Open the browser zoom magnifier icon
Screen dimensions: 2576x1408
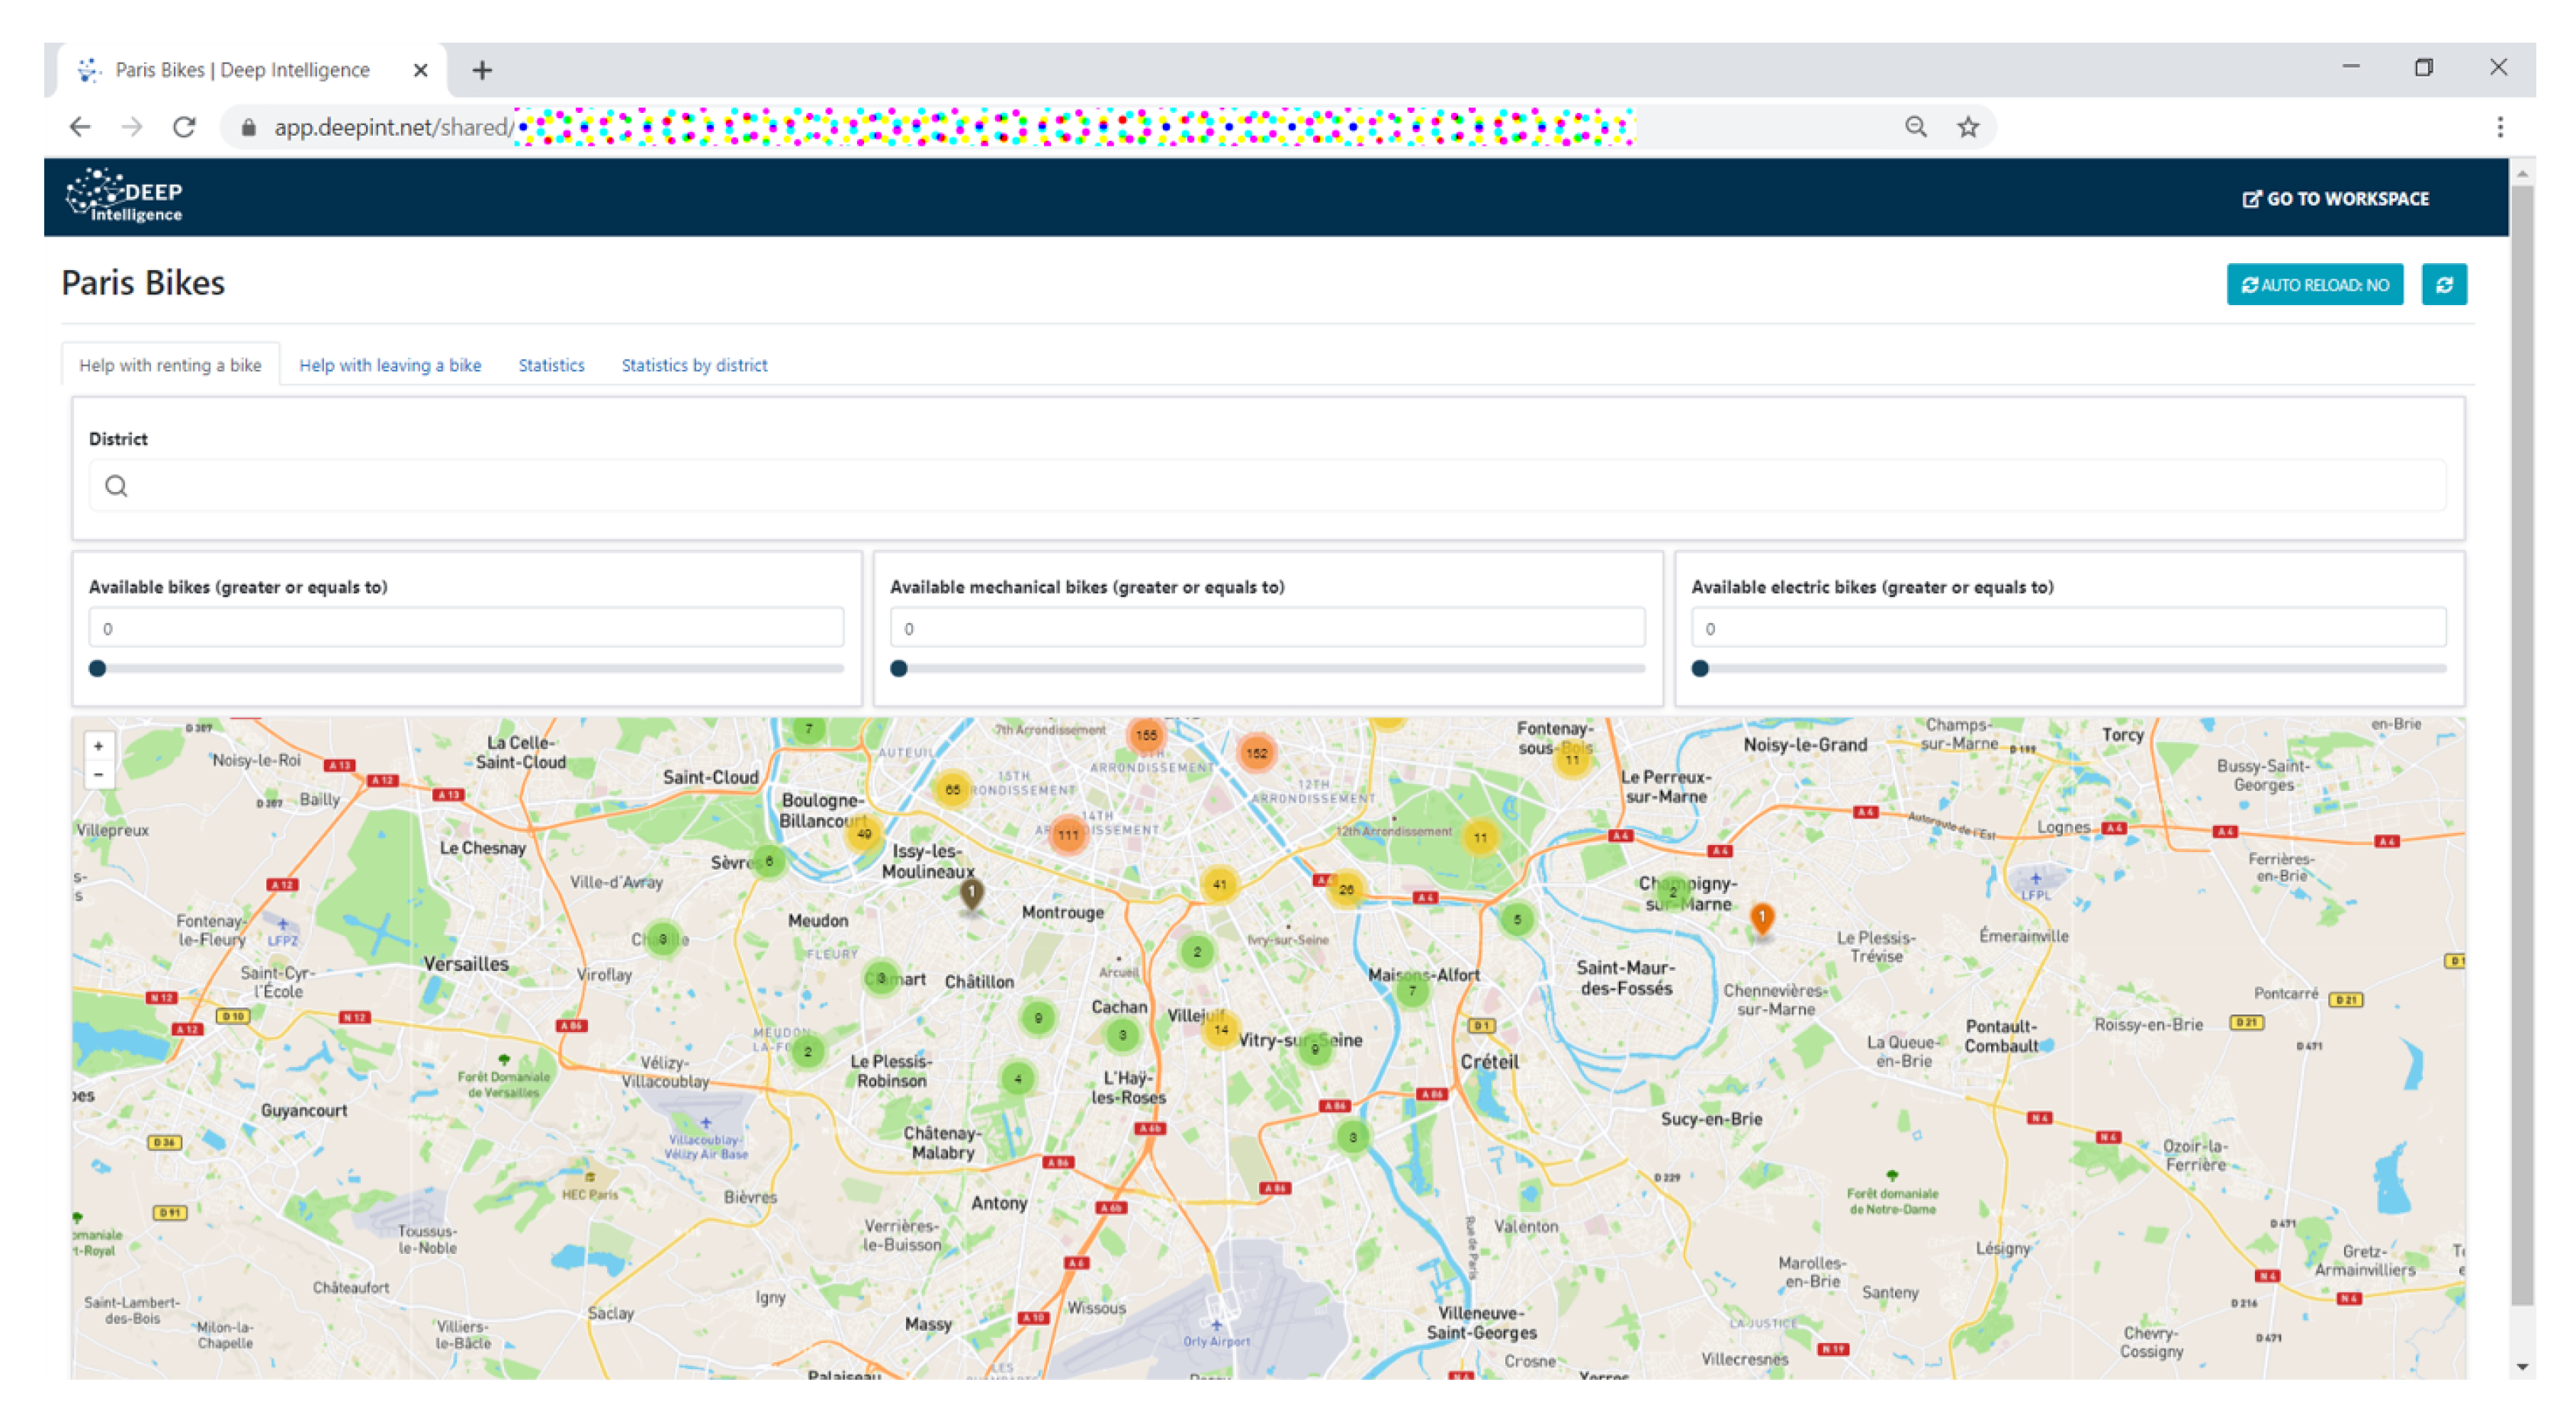(1915, 127)
